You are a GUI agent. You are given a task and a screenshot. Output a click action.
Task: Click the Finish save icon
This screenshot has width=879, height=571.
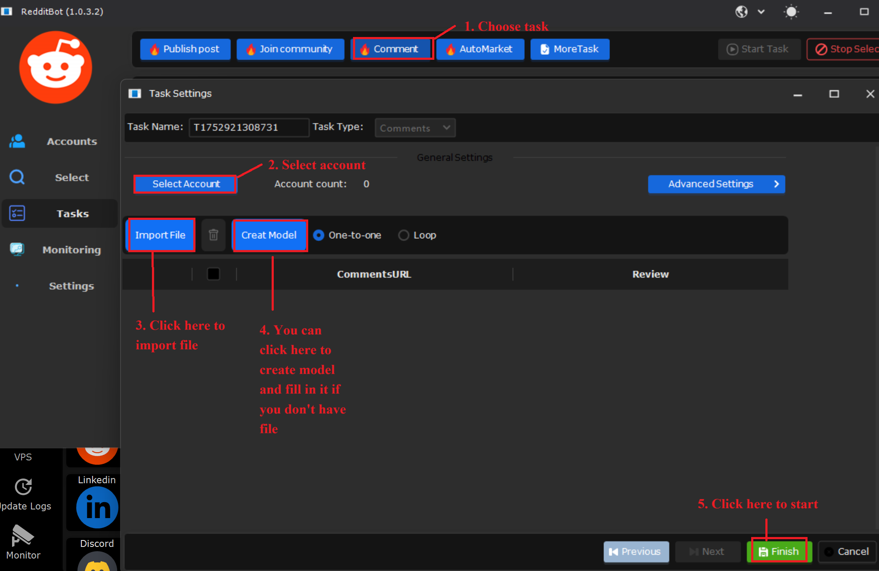pyautogui.click(x=763, y=552)
